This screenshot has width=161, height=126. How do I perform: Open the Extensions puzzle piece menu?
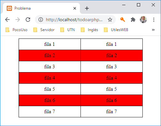click(133, 20)
